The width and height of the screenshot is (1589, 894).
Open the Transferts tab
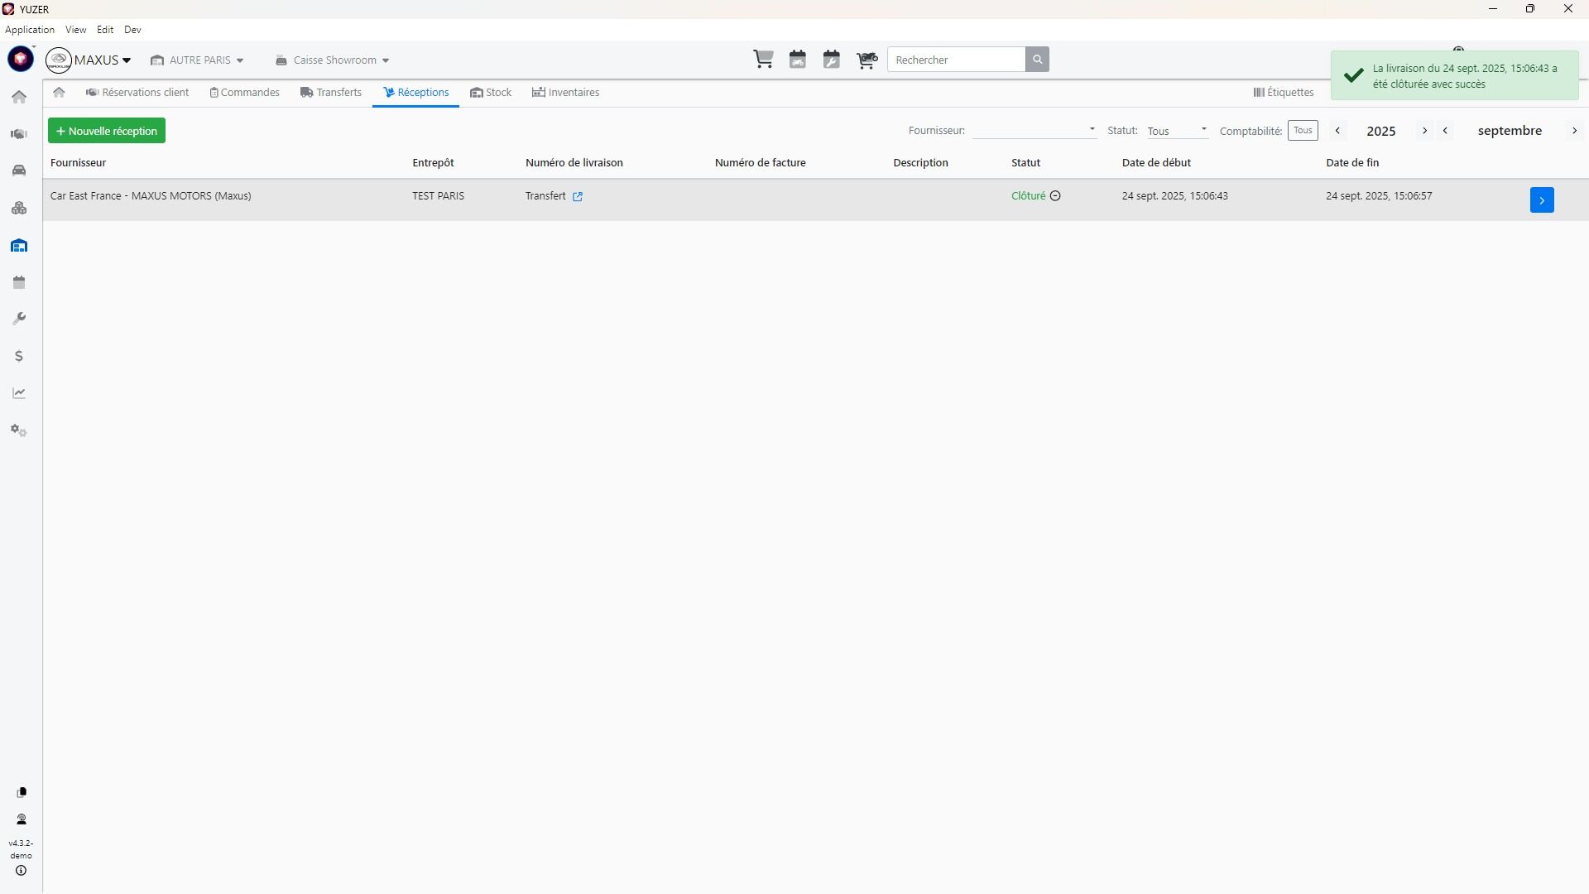pyautogui.click(x=331, y=93)
